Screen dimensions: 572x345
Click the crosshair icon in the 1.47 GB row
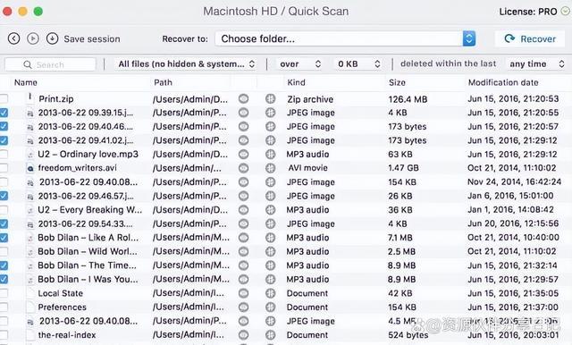tap(270, 168)
